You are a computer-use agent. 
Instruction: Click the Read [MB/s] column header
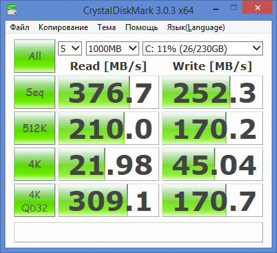[109, 66]
